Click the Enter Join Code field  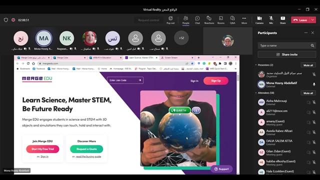tap(125, 80)
